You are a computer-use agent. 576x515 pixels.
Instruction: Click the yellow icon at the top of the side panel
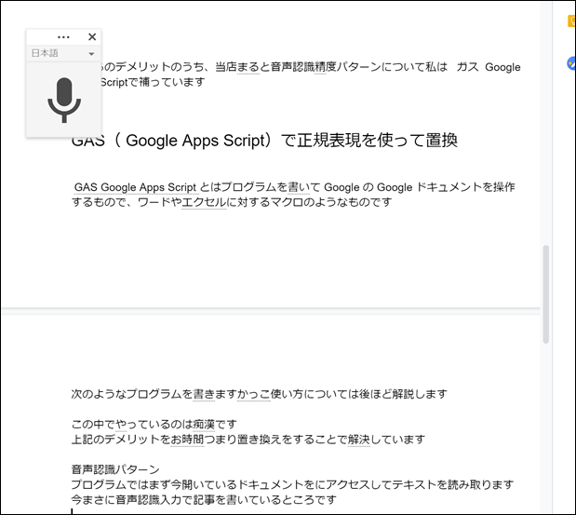point(572,20)
